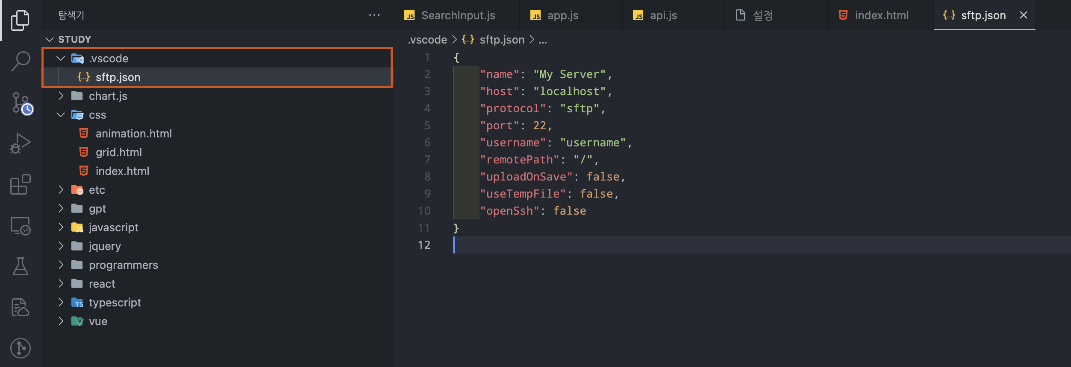Screen dimensions: 1071x367
Task: Open the Remote Explorer view
Action: coord(20,226)
